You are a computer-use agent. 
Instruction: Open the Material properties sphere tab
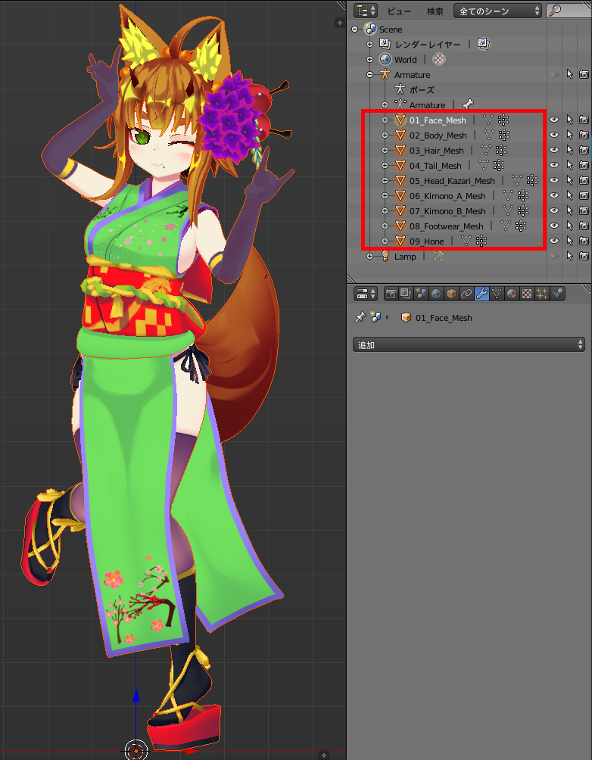click(x=511, y=294)
